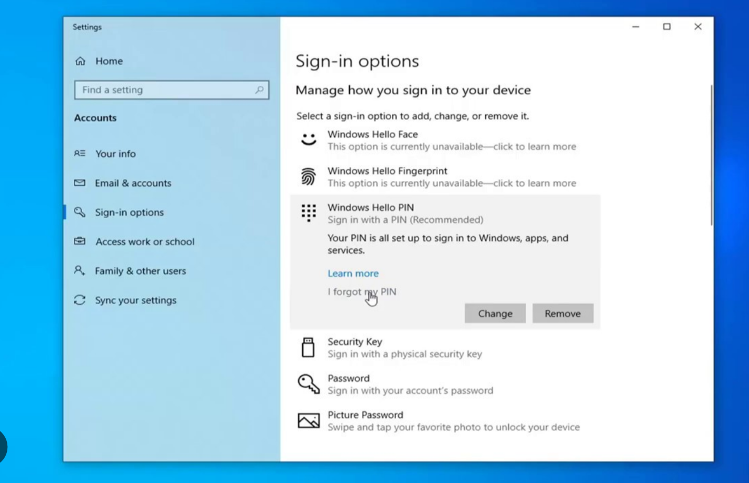Close the Settings window
The width and height of the screenshot is (749, 483).
pos(698,27)
